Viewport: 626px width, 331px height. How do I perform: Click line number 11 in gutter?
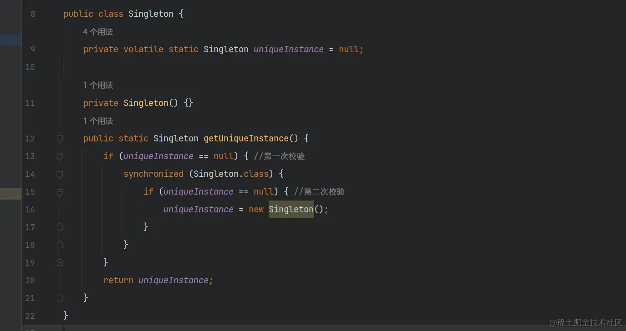pos(30,103)
